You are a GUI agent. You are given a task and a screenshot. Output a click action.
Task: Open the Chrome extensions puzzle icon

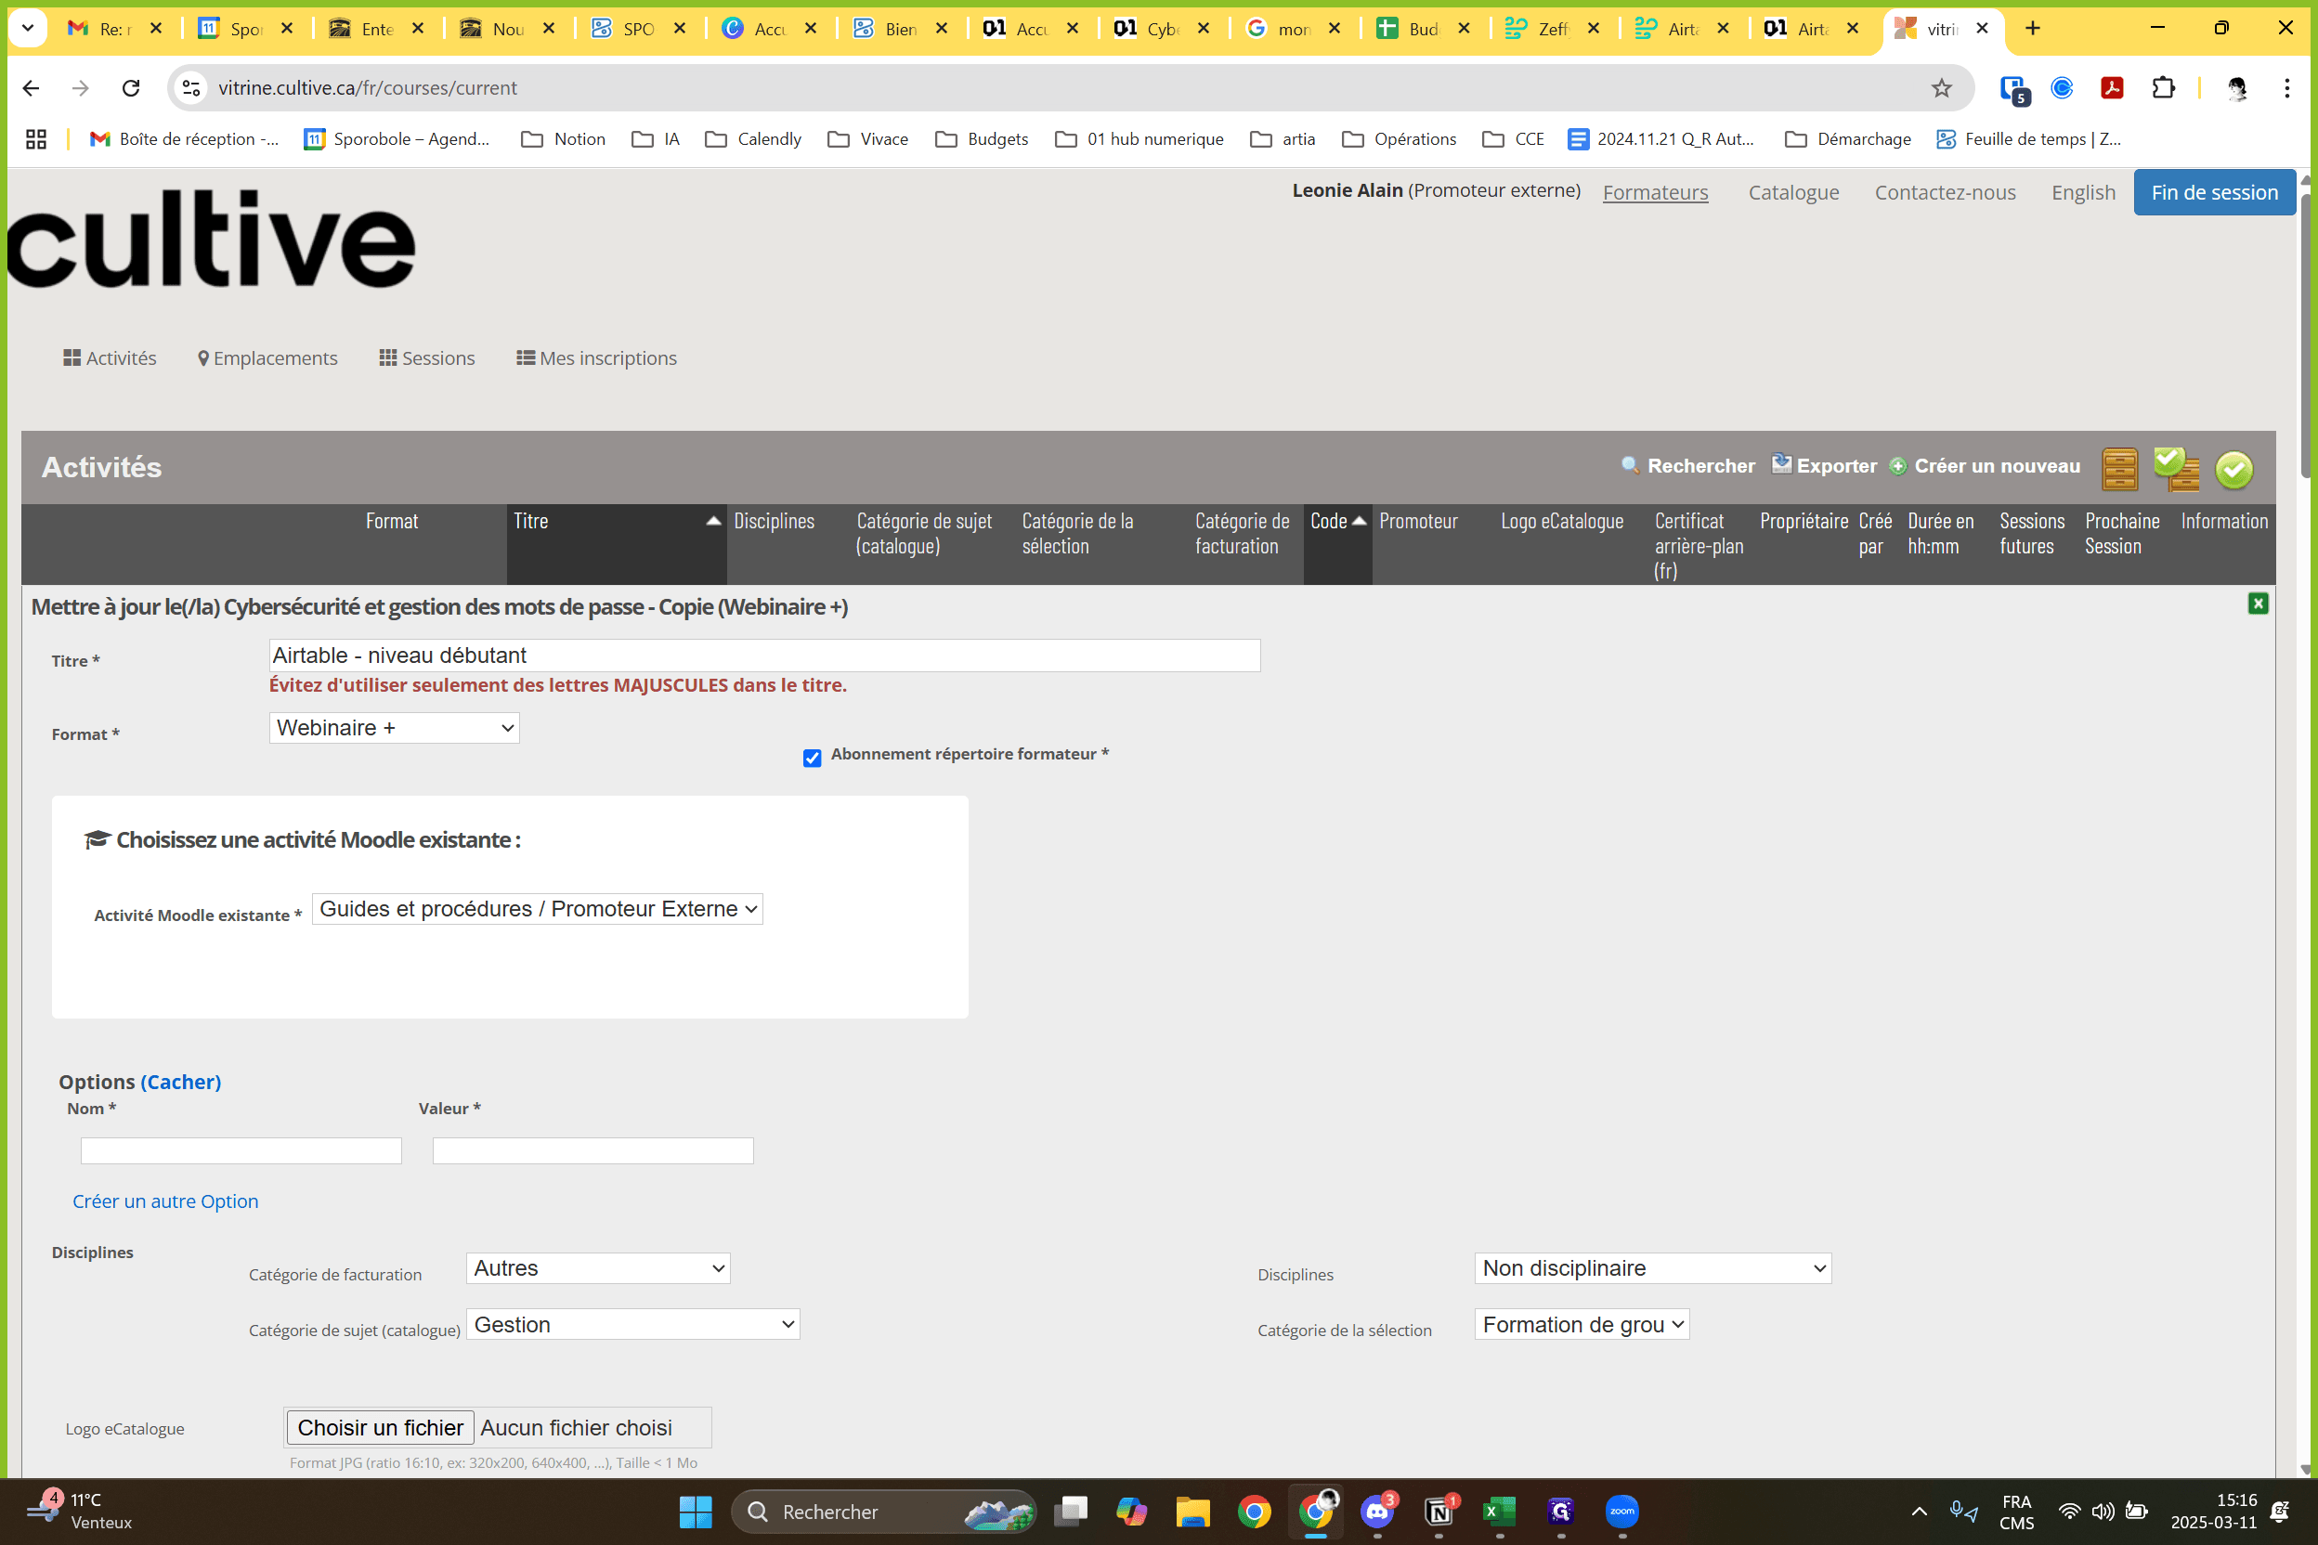[x=2163, y=87]
